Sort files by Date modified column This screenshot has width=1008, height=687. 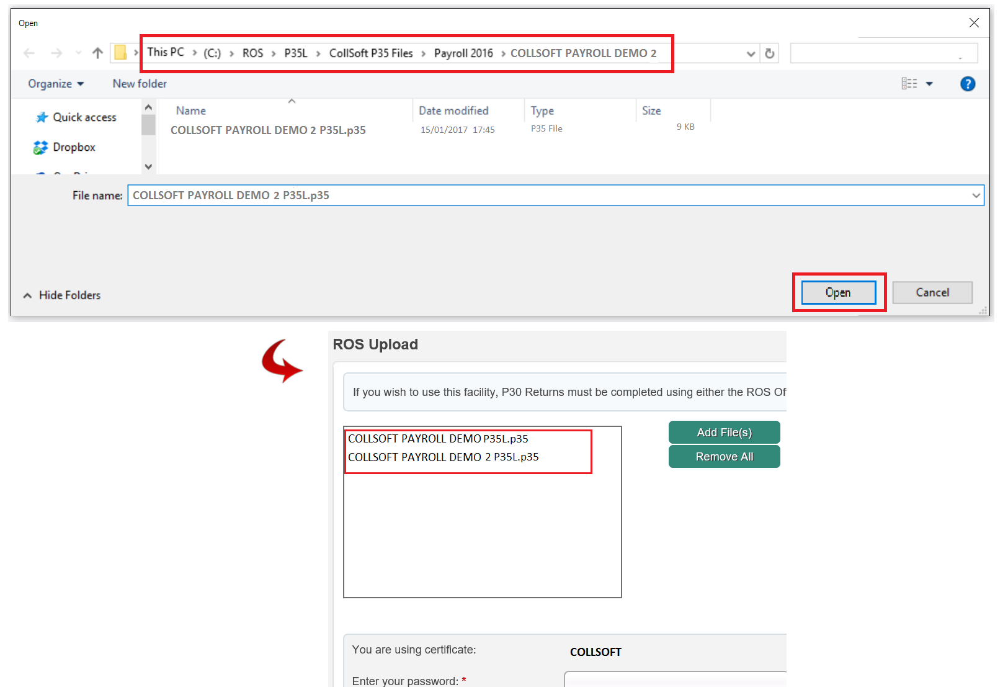click(x=453, y=110)
